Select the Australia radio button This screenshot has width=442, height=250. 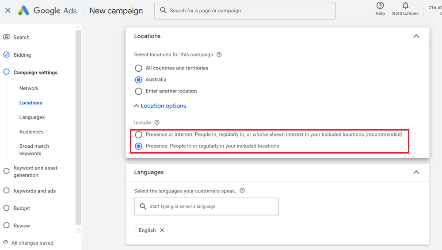[x=139, y=80]
